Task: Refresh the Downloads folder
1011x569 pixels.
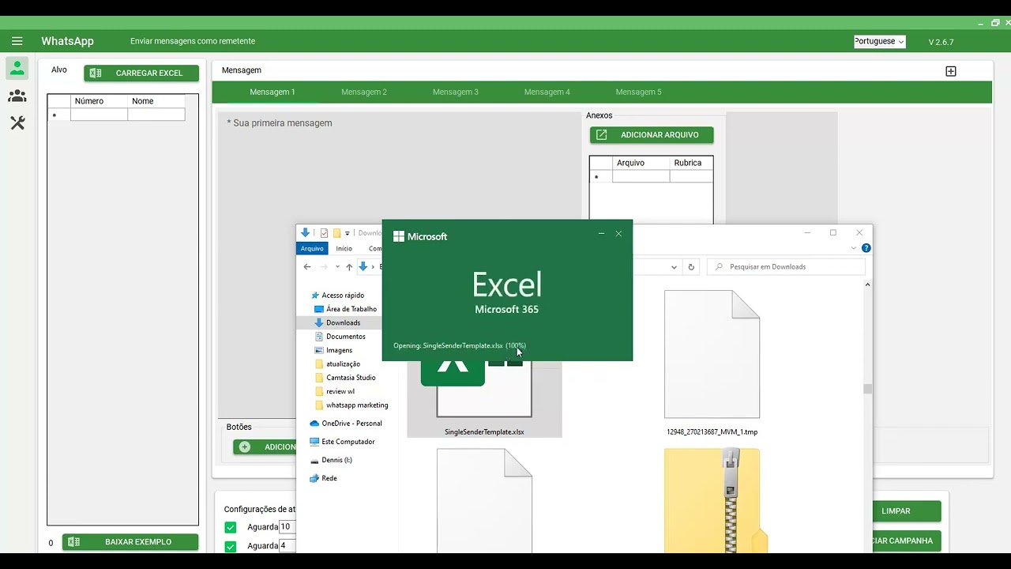Action: 691,267
